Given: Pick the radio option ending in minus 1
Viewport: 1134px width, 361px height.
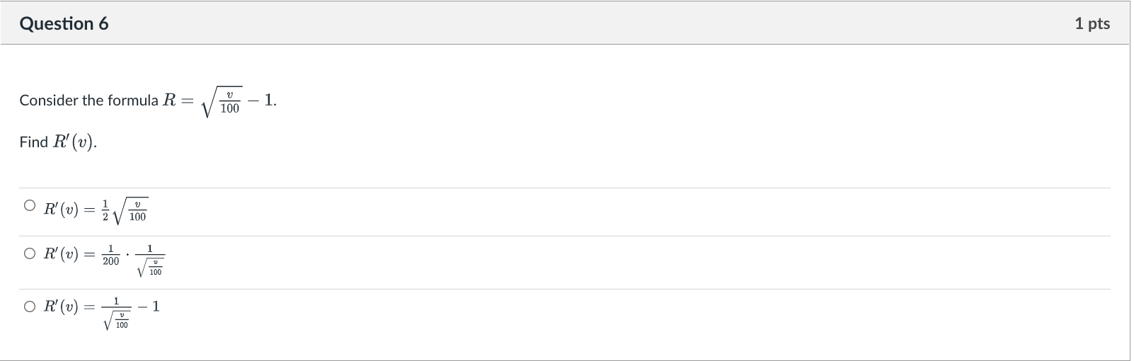Looking at the screenshot, I should tap(29, 306).
